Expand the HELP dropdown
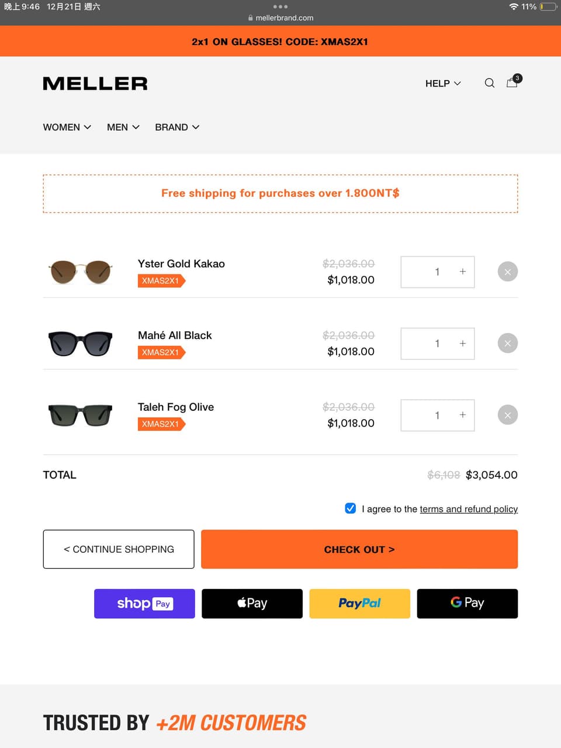Viewport: 561px width, 748px height. [x=443, y=84]
